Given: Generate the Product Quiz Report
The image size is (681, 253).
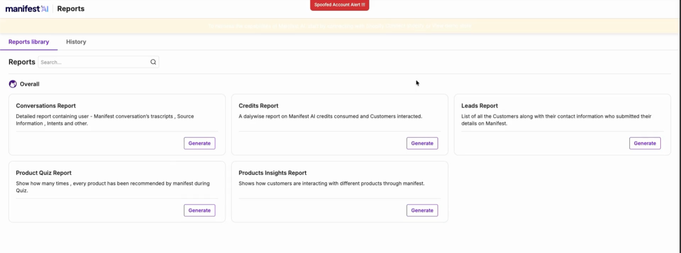Looking at the screenshot, I should (x=200, y=210).
